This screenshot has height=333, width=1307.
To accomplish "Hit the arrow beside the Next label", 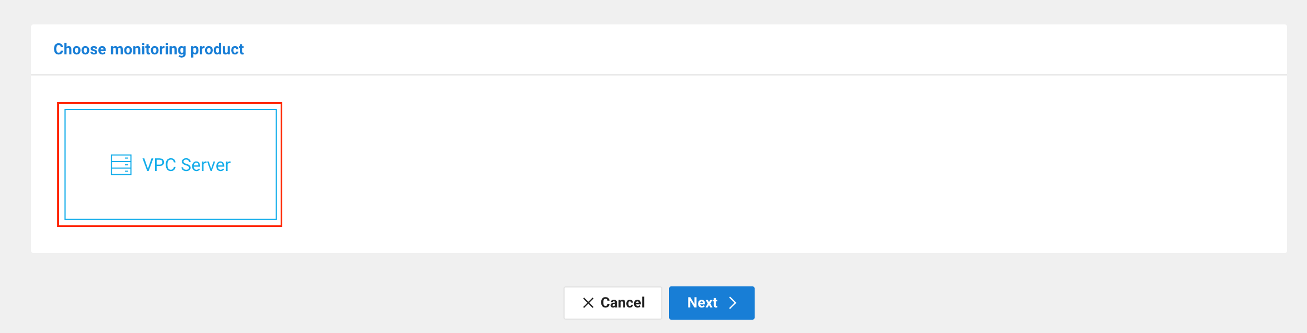I will 733,303.
